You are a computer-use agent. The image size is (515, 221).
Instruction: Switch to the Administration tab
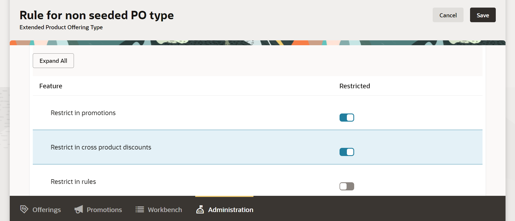pyautogui.click(x=230, y=209)
